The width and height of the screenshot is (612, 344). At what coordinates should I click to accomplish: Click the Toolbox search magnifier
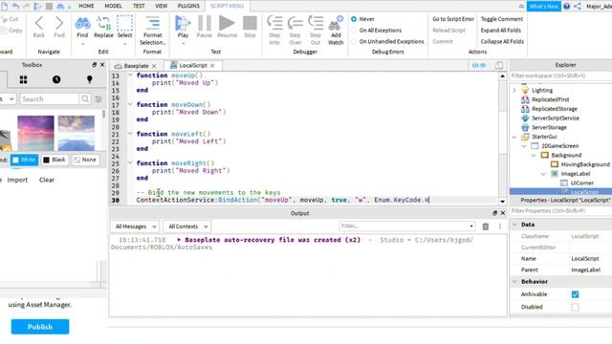pyautogui.click(x=85, y=99)
